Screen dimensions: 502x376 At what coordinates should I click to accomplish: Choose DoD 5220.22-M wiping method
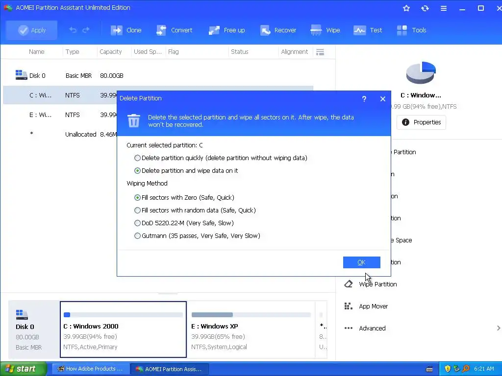pyautogui.click(x=184, y=223)
